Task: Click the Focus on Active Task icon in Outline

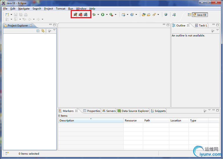Action: [213, 31]
